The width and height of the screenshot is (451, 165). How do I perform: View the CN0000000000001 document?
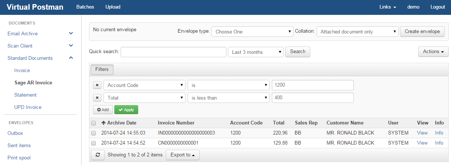pos(422,143)
